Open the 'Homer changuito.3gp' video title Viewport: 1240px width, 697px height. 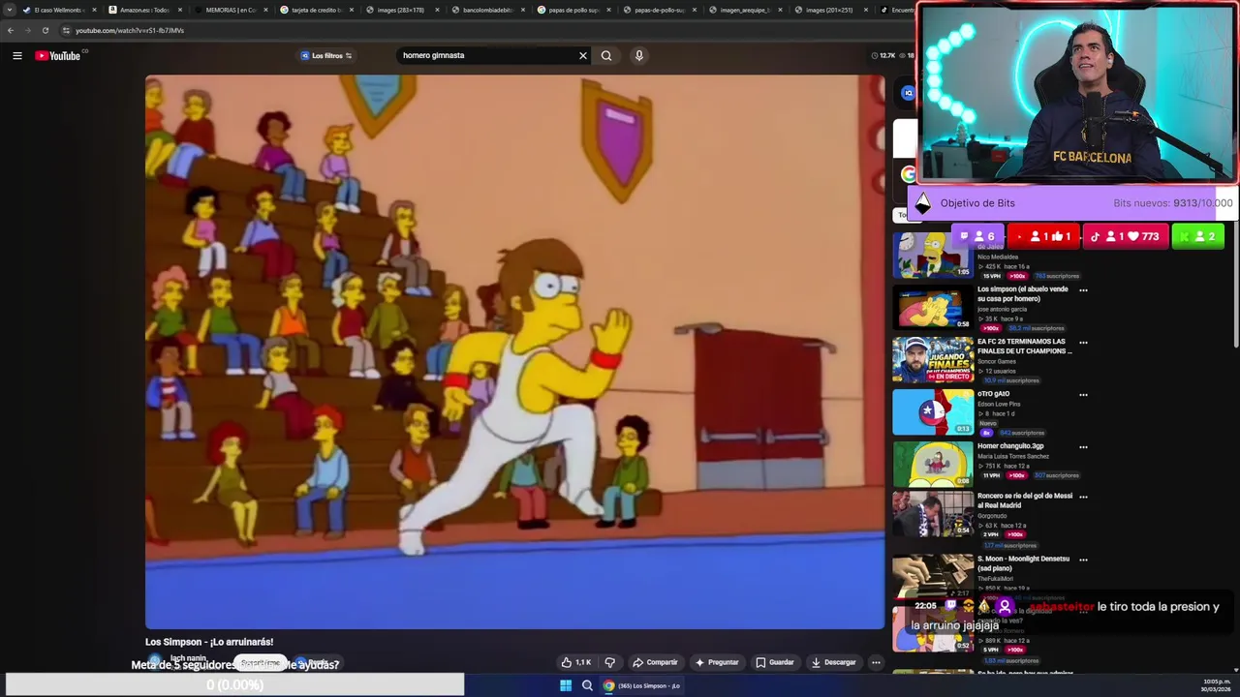click(x=1010, y=446)
